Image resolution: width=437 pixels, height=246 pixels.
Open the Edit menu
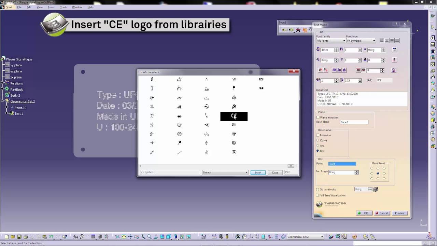[29, 7]
